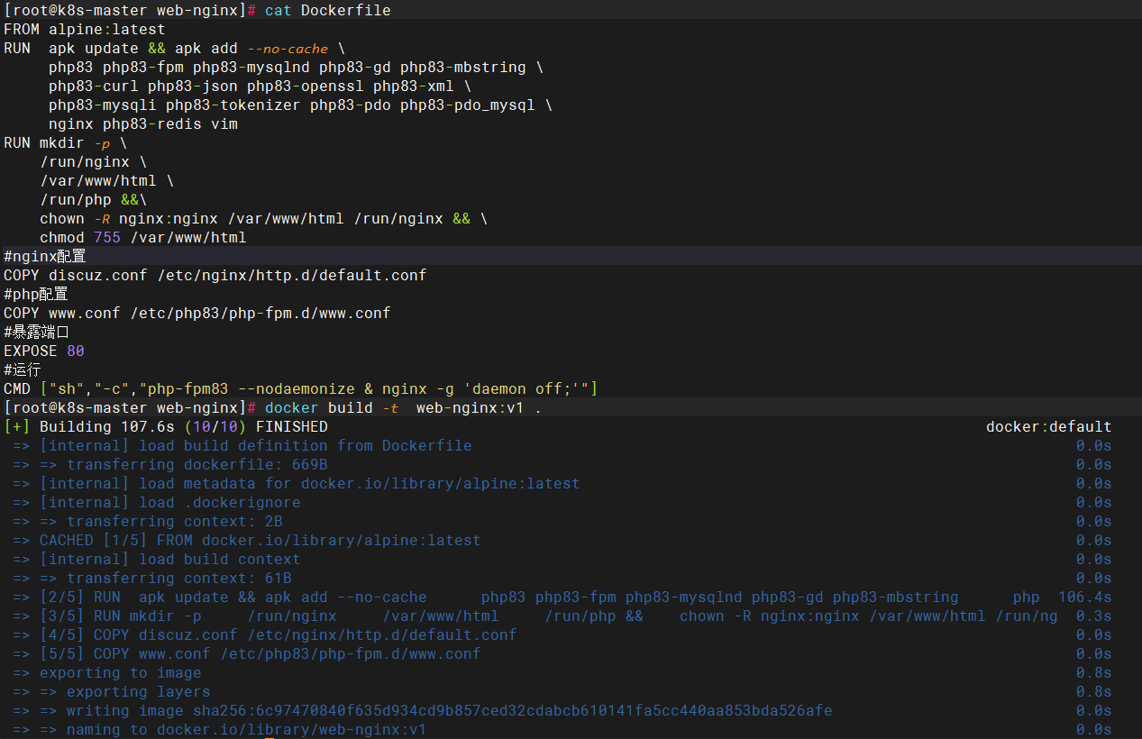Click the 'load build context' line
Screen dimensions: 1142x739
click(x=170, y=559)
